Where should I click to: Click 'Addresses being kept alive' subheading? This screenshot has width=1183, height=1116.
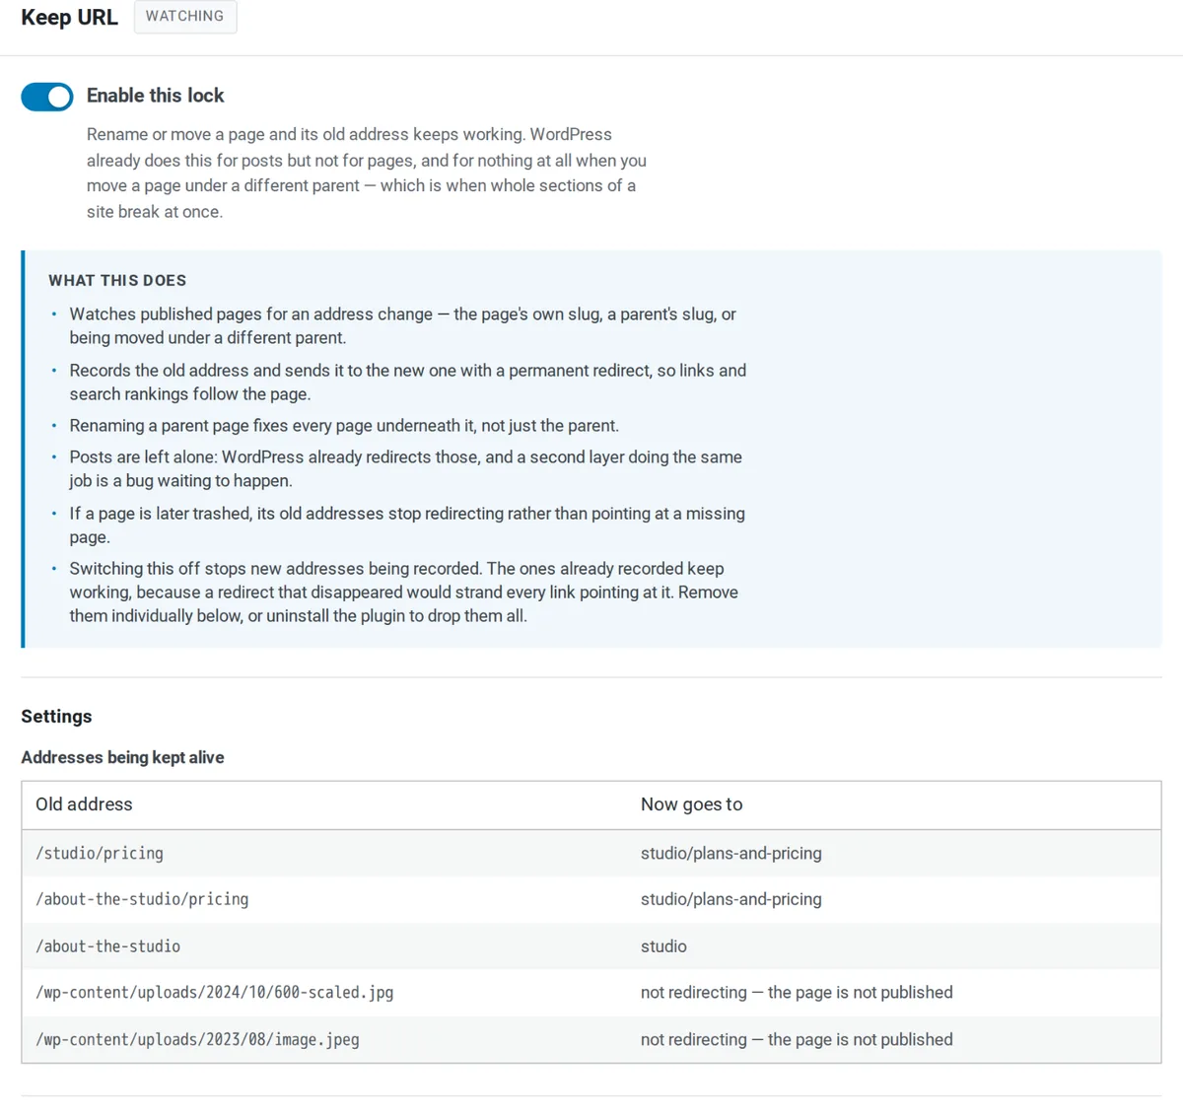click(x=122, y=757)
